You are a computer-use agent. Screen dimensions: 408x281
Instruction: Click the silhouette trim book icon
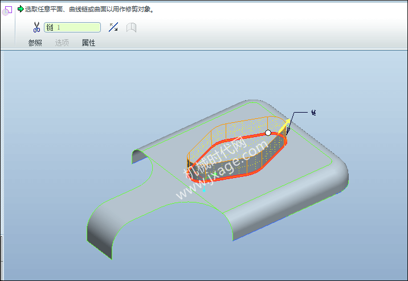[x=132, y=27]
